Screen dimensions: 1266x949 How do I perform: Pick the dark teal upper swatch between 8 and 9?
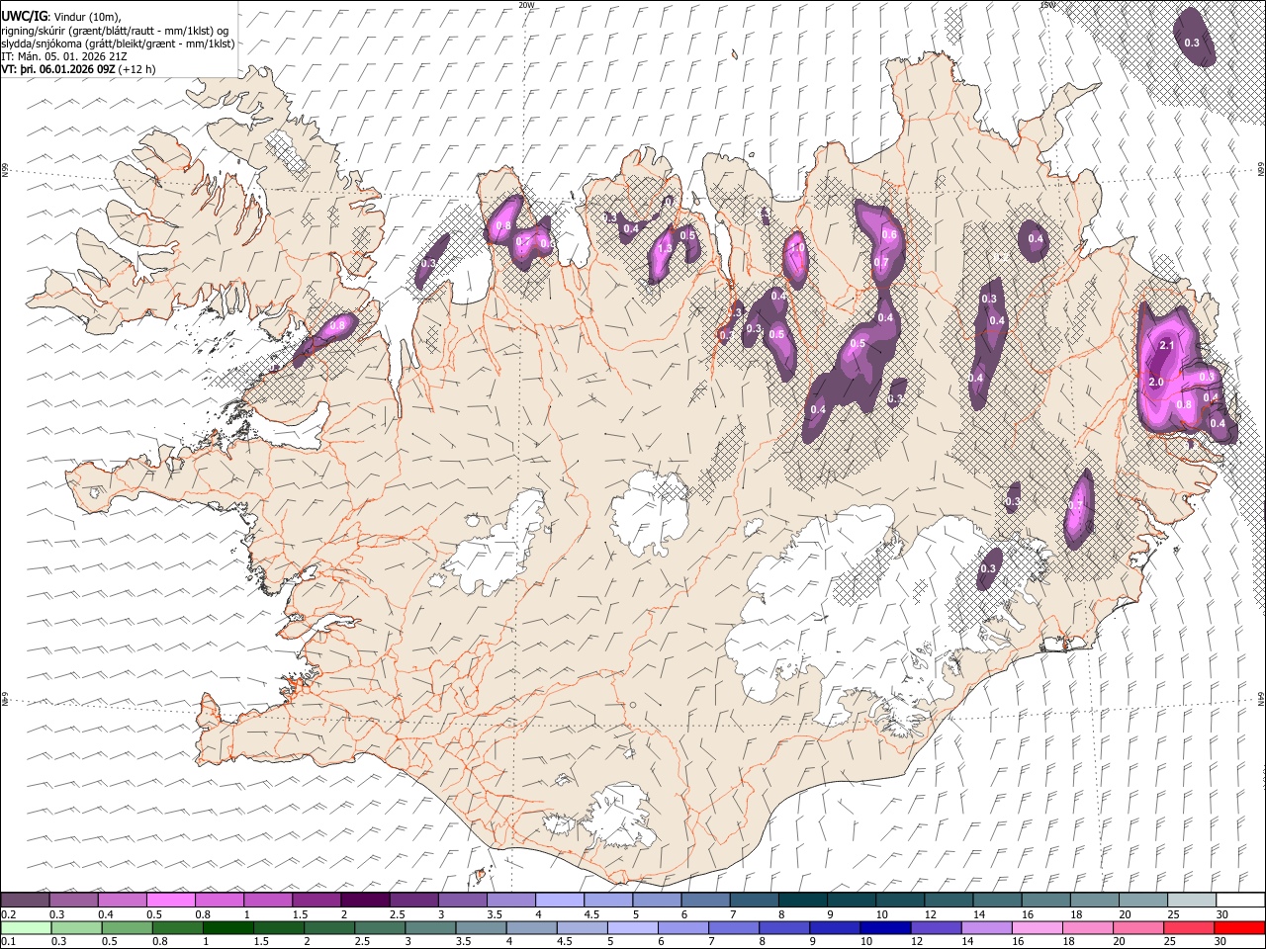(803, 901)
